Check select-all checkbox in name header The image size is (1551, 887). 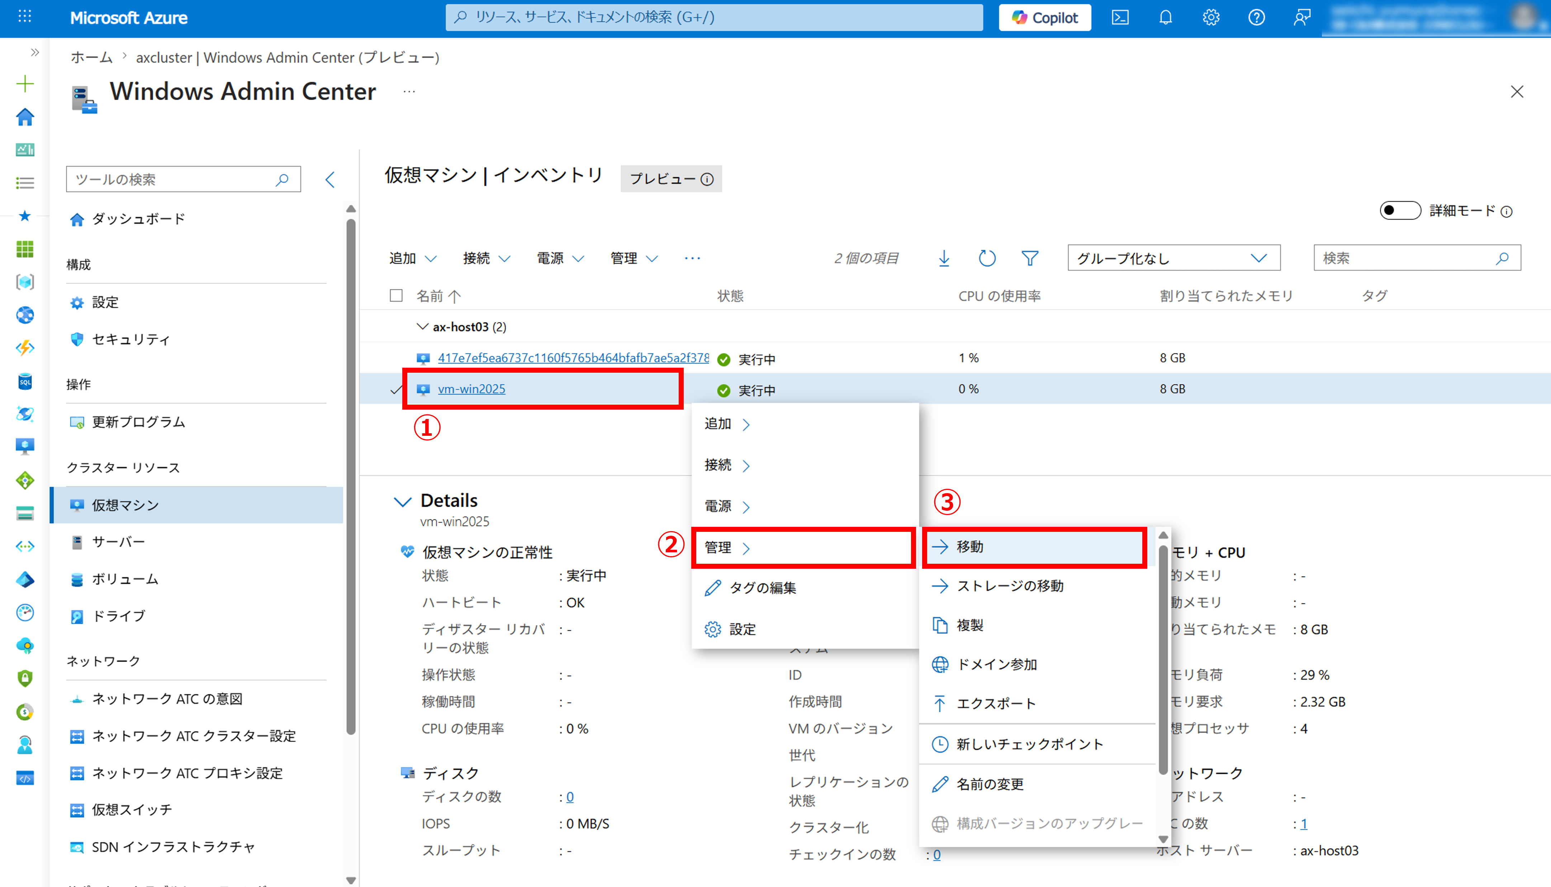[396, 295]
